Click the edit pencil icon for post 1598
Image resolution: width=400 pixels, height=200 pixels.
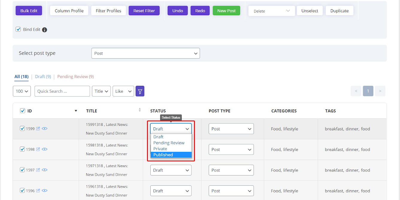click(x=38, y=149)
